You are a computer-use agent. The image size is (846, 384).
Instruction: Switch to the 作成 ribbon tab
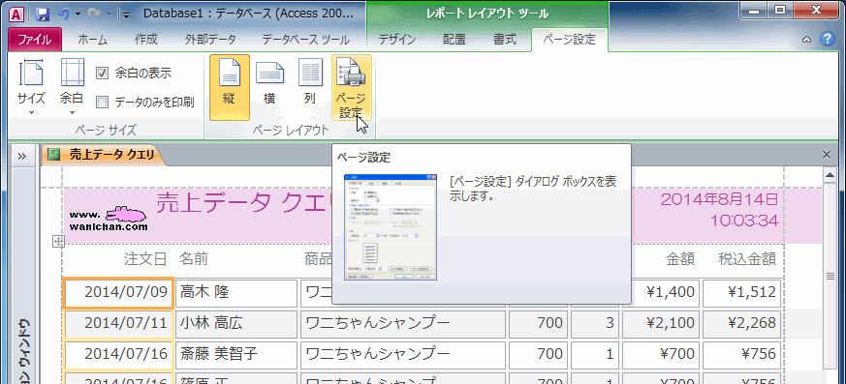click(x=145, y=40)
